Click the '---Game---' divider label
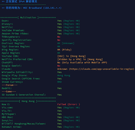The width and height of the screenshot is (135, 130). click(9, 92)
